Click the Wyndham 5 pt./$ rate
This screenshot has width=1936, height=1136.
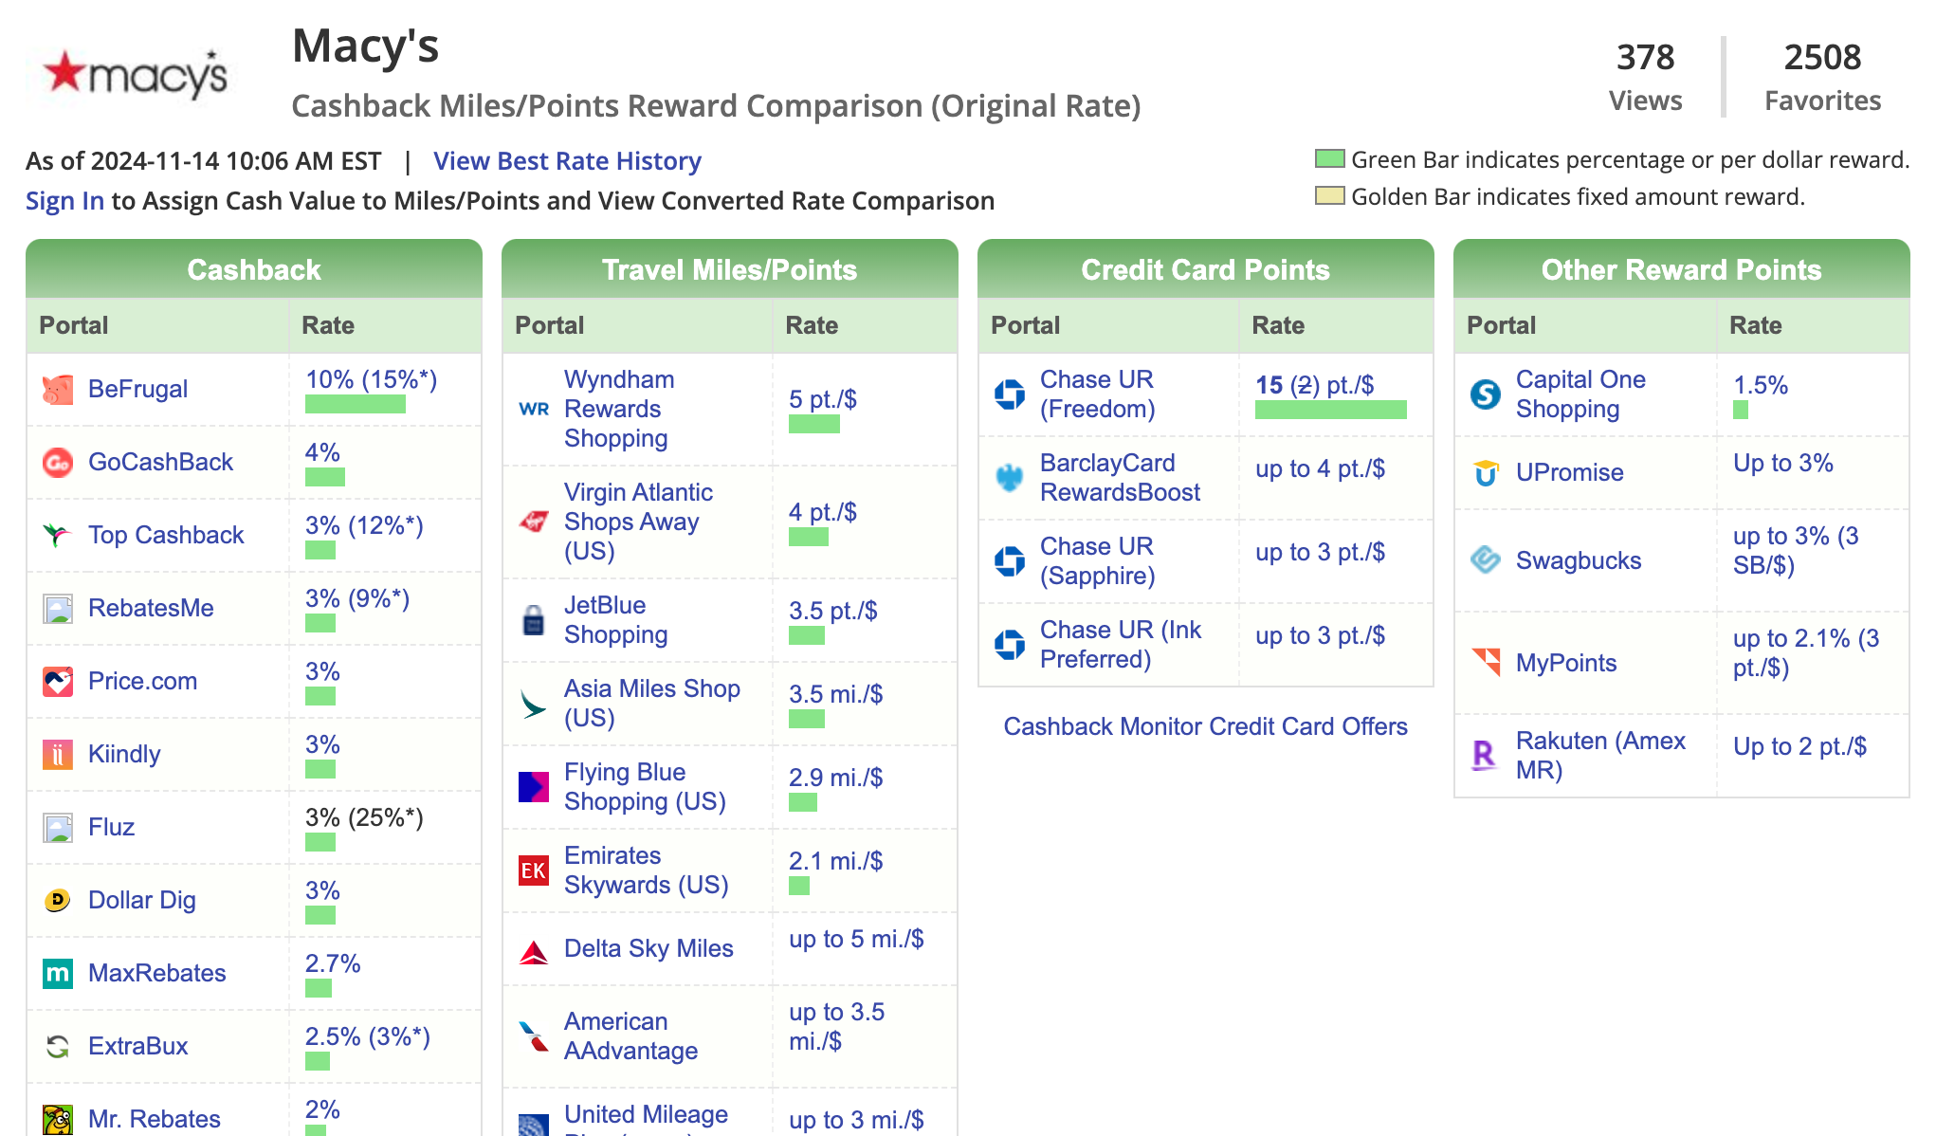point(823,400)
